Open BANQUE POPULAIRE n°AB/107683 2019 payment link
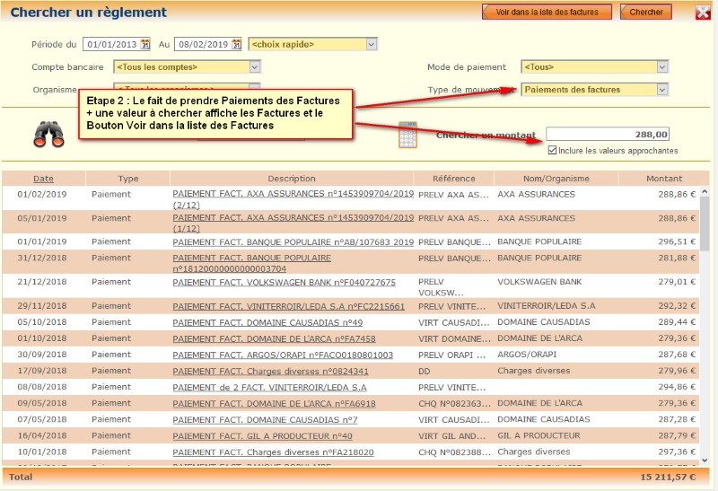Screen dimensions: 718x491 293,241
